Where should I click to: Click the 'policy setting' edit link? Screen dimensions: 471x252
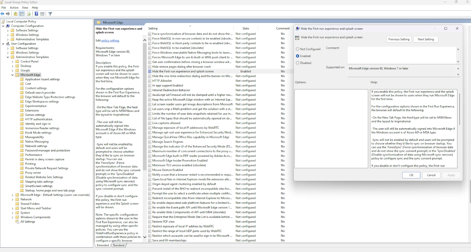tap(110, 41)
